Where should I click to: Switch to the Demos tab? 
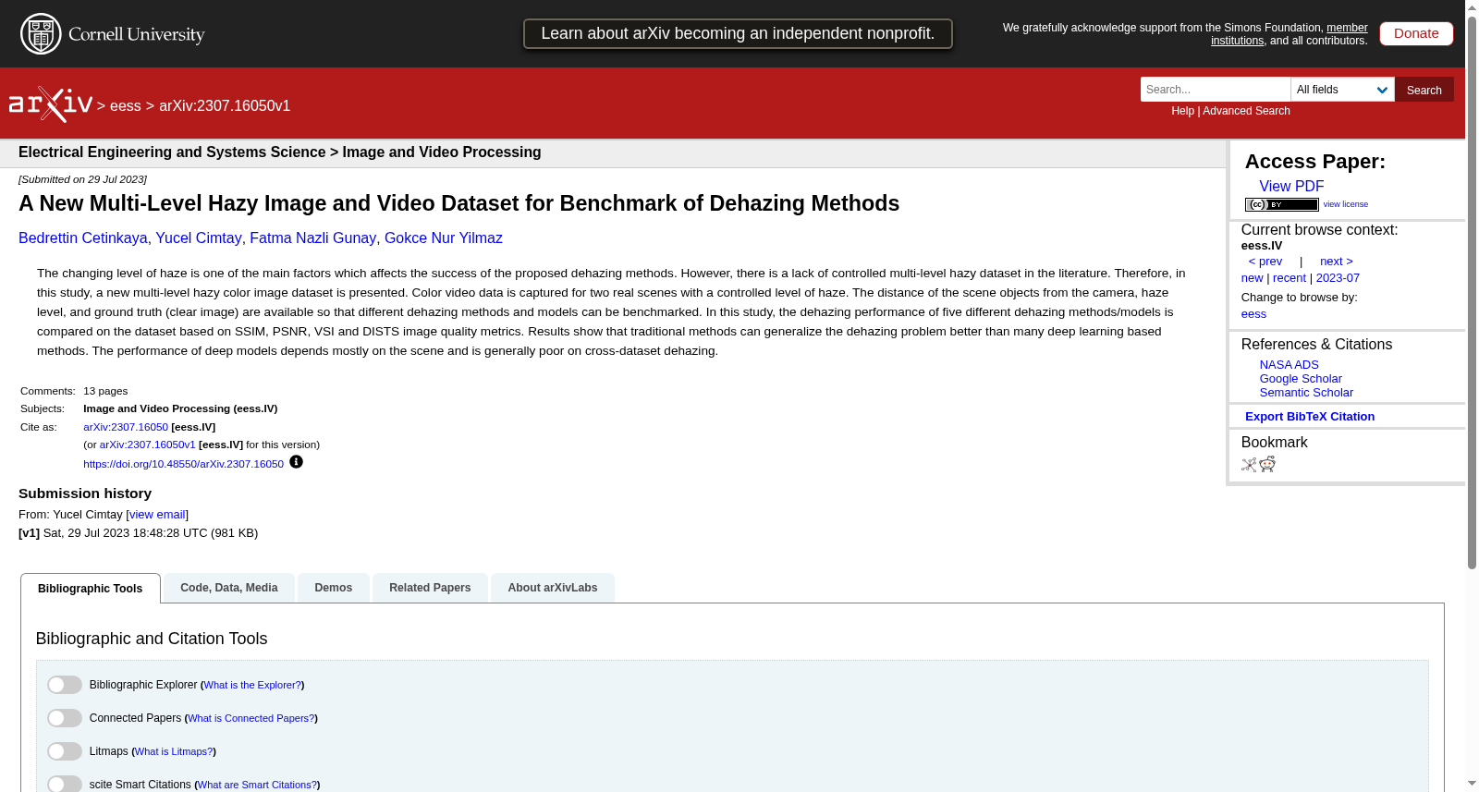click(x=334, y=588)
